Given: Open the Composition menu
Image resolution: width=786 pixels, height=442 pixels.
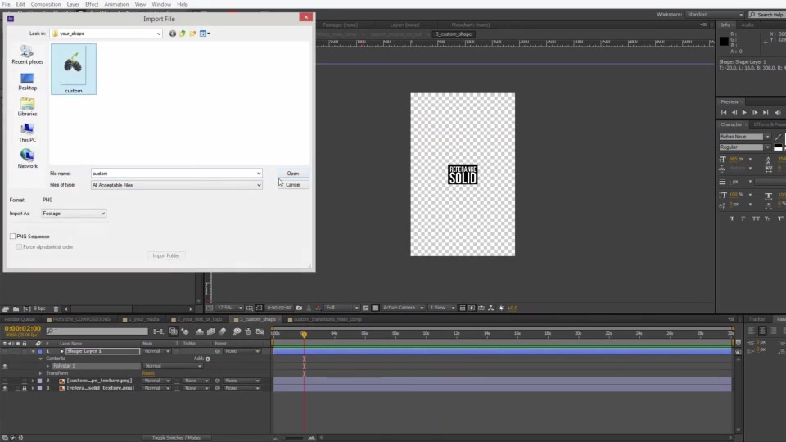Looking at the screenshot, I should pyautogui.click(x=46, y=4).
